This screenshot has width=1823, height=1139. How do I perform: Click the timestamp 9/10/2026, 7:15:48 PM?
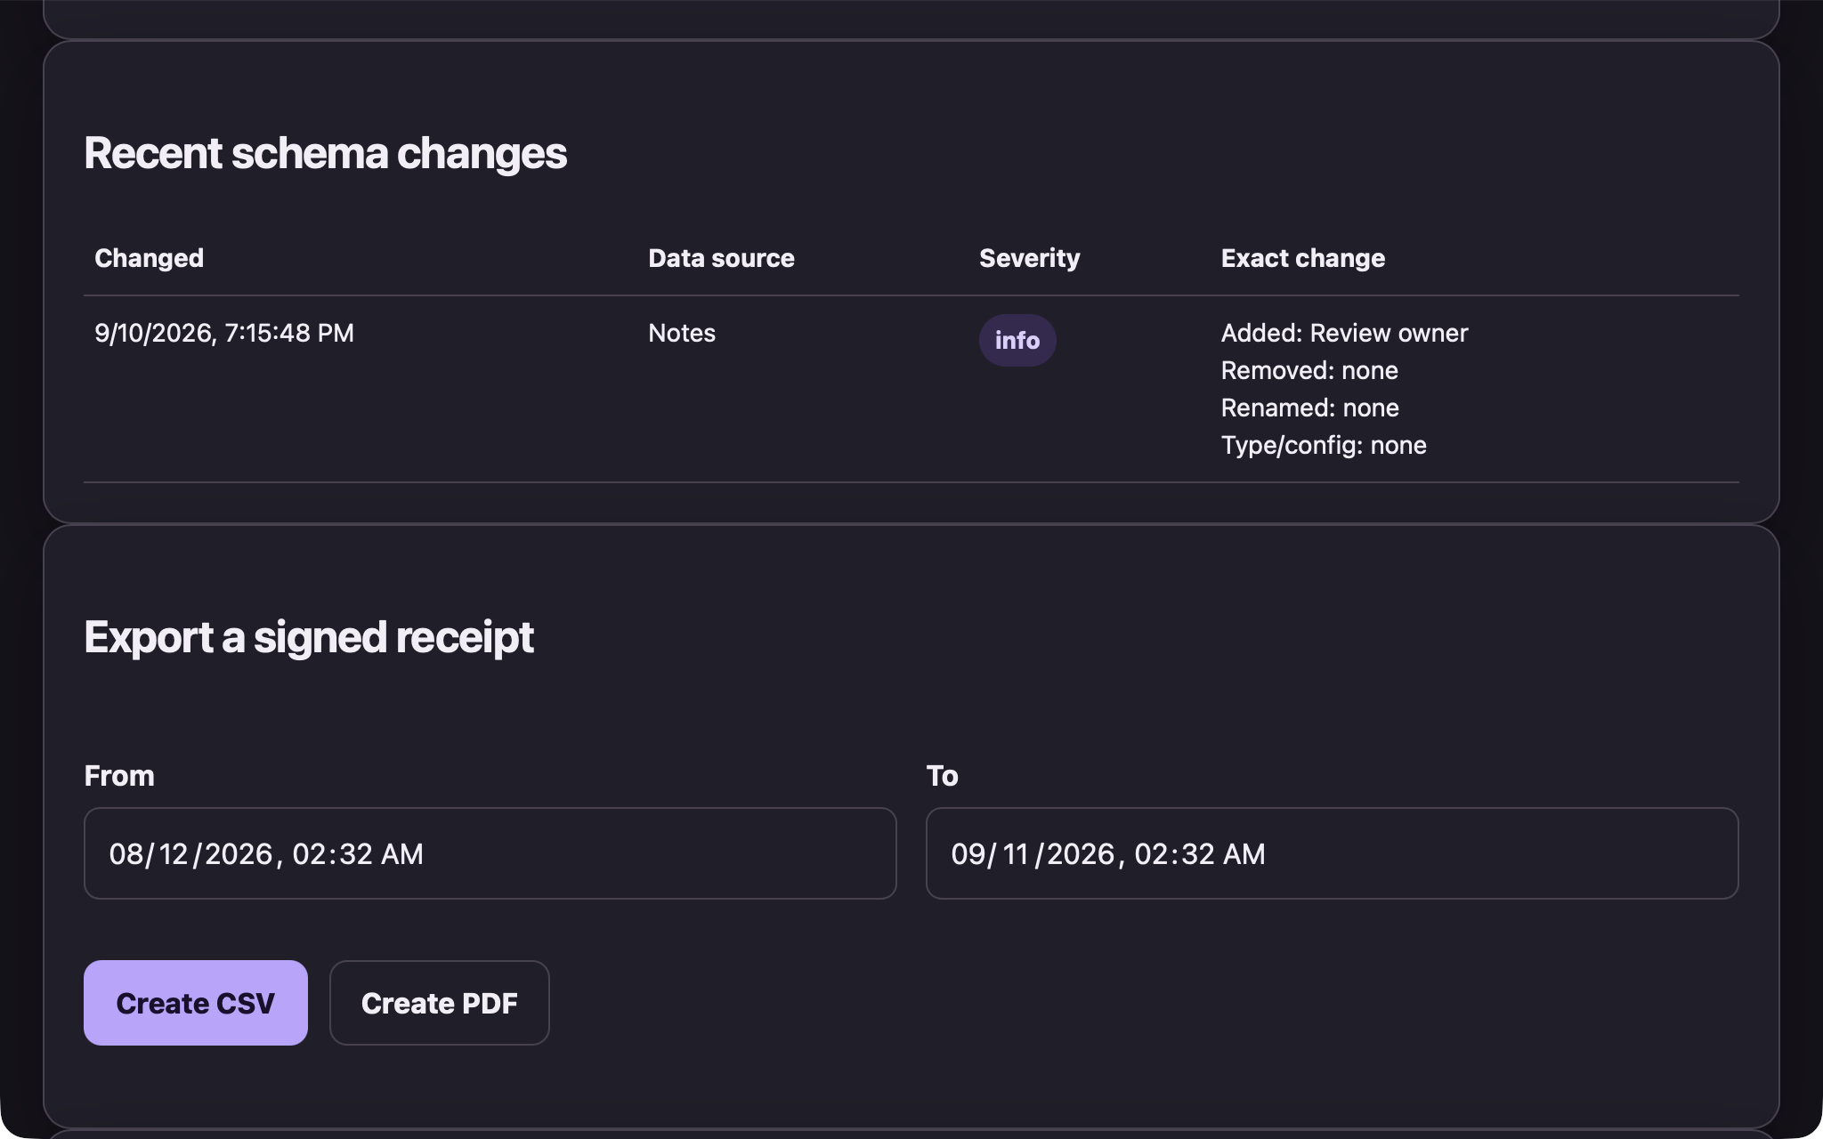tap(224, 333)
